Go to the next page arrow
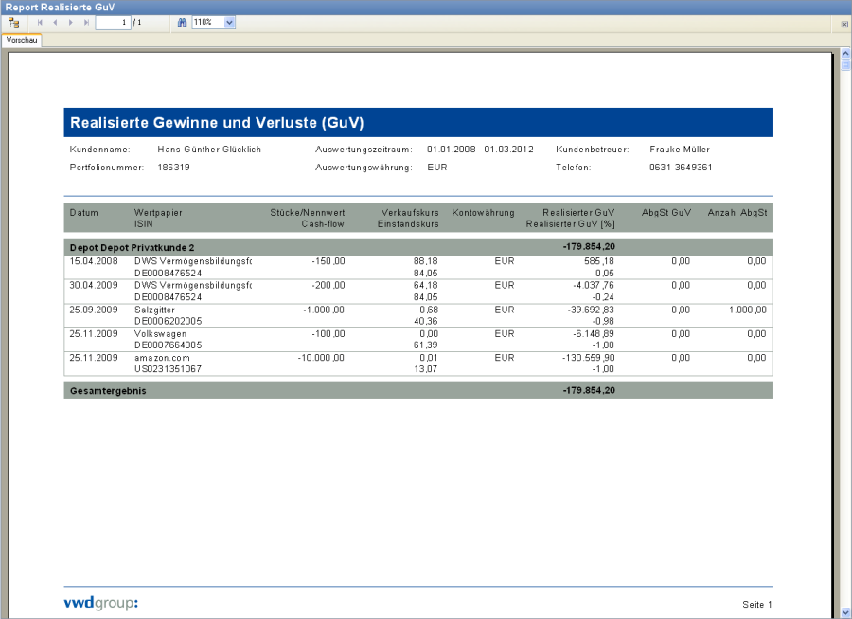Viewport: 852px width, 619px height. pos(71,22)
